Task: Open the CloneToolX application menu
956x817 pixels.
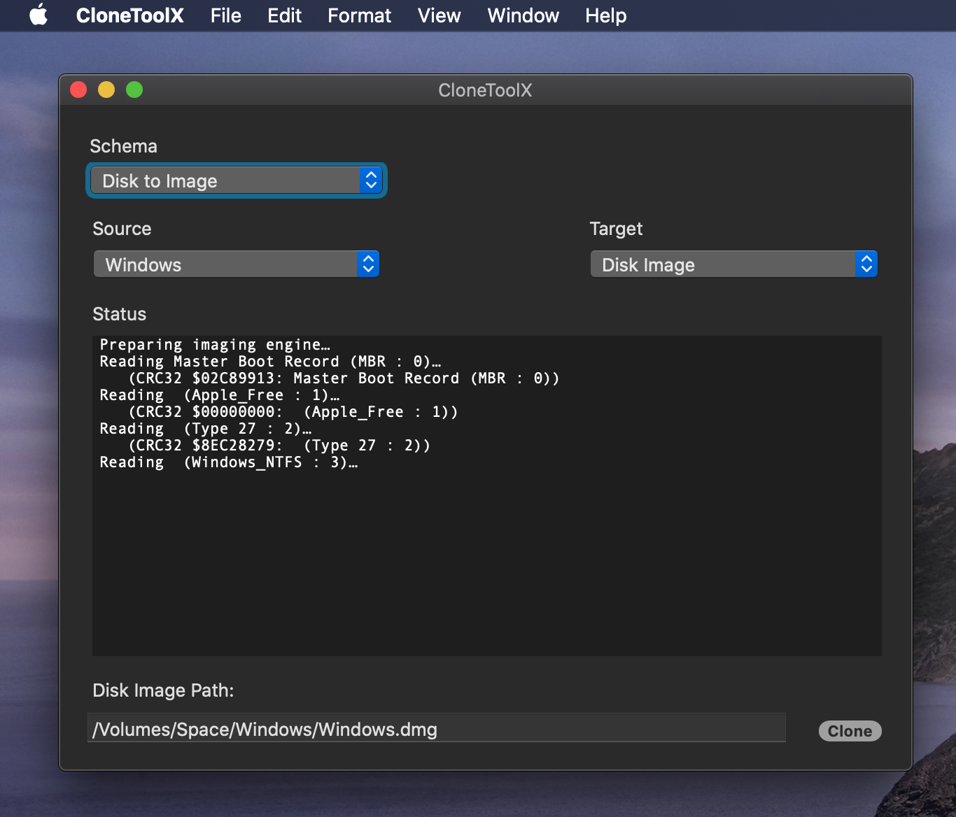Action: click(129, 15)
